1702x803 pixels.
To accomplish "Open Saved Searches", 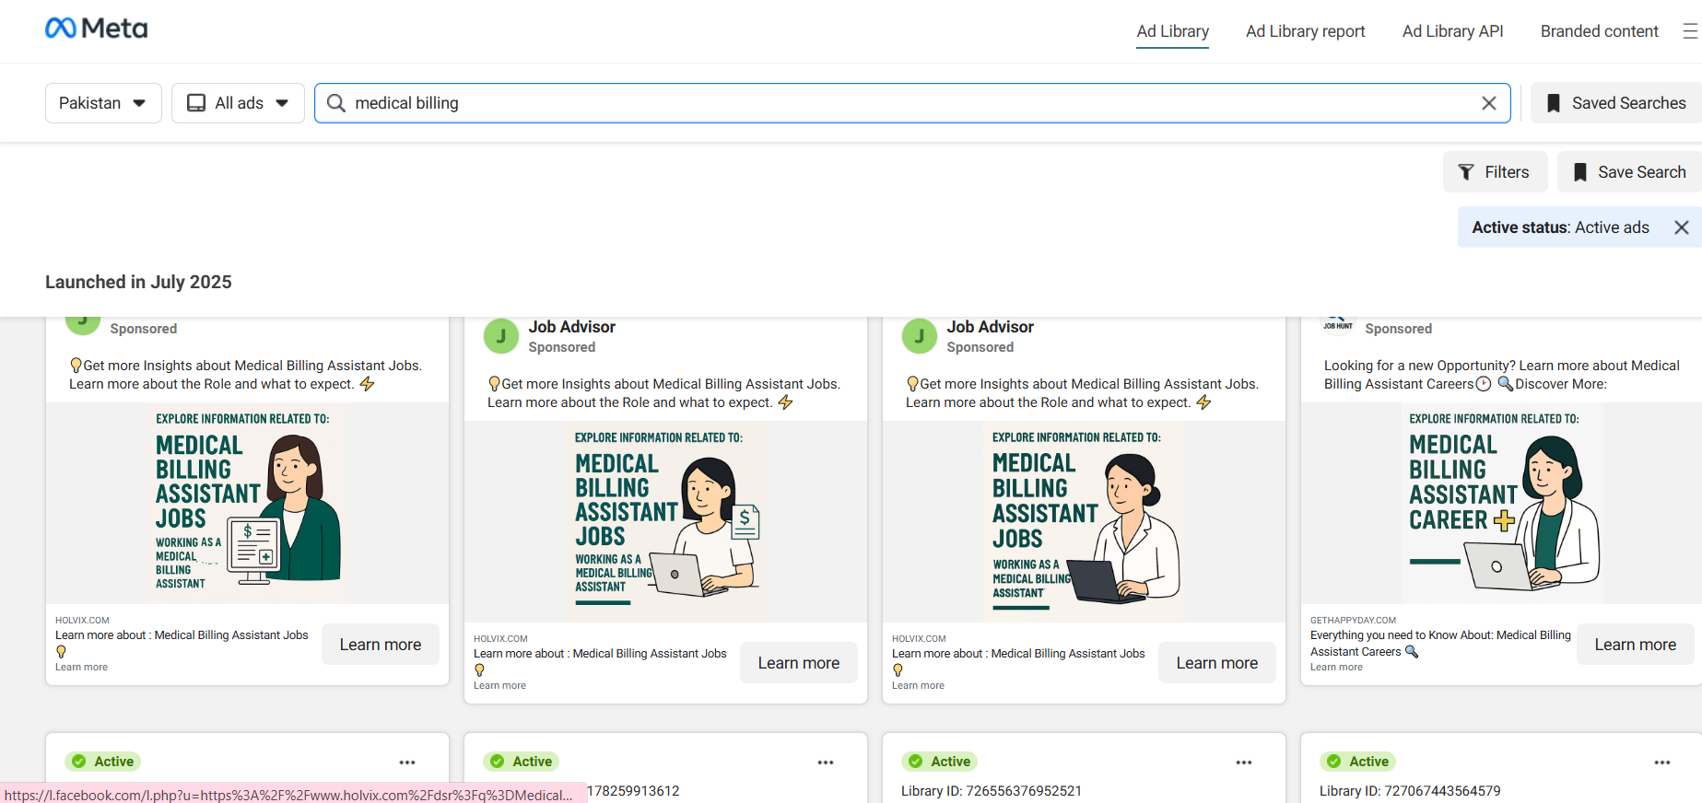I will (x=1615, y=103).
